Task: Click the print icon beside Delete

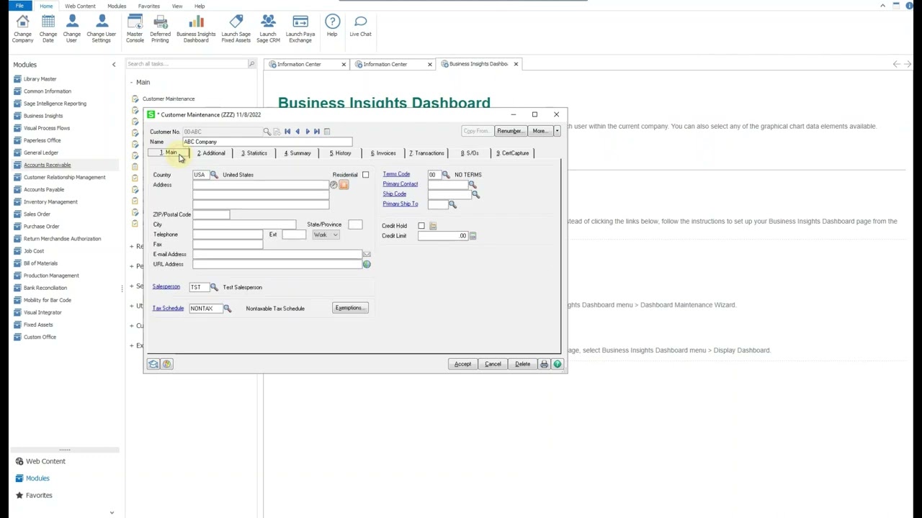Action: tap(544, 364)
